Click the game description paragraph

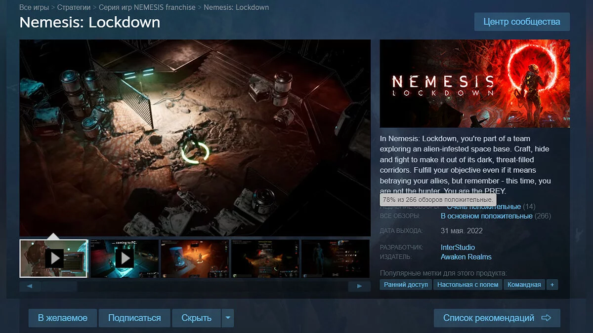point(465,165)
